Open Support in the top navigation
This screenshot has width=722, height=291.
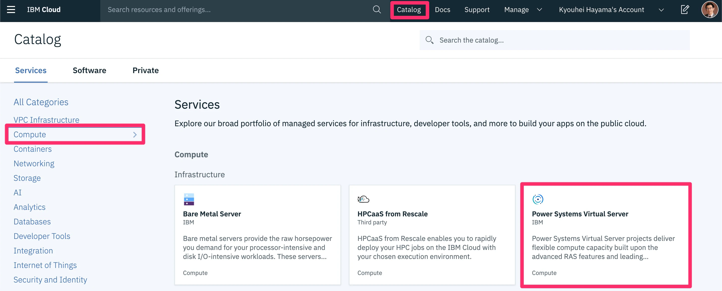477,10
